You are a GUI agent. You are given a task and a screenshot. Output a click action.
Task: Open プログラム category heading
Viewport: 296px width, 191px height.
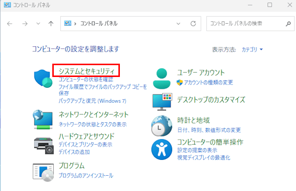tap(72, 166)
